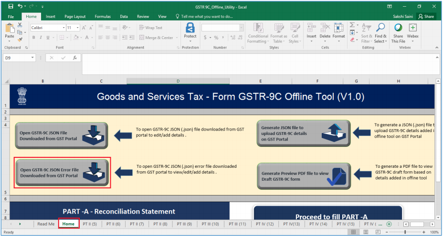
Task: Switch to the Review tab
Action: click(143, 16)
